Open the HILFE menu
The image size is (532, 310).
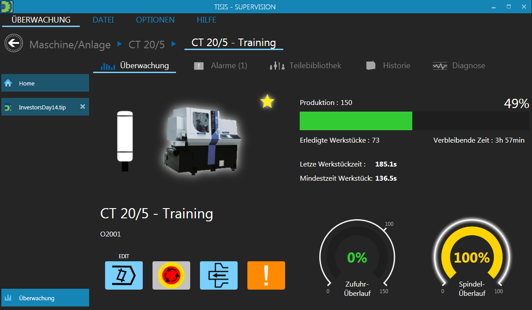(207, 20)
